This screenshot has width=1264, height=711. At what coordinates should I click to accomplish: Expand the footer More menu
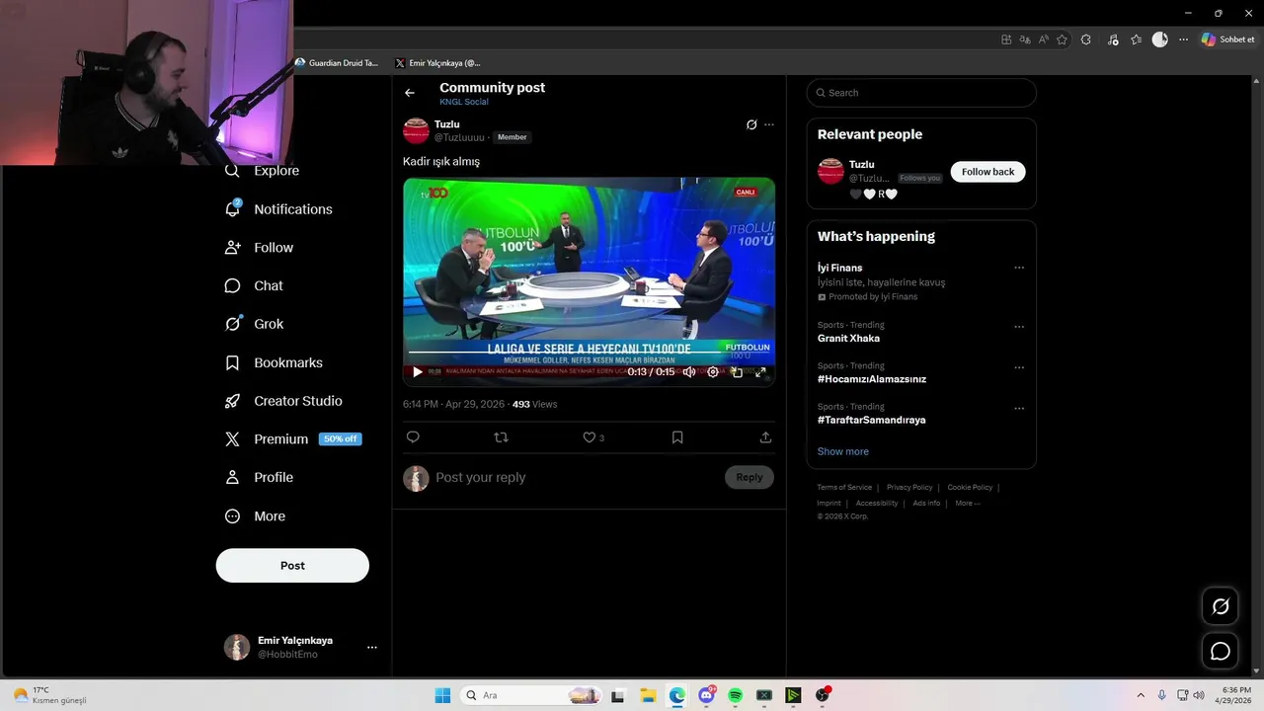pyautogui.click(x=968, y=504)
